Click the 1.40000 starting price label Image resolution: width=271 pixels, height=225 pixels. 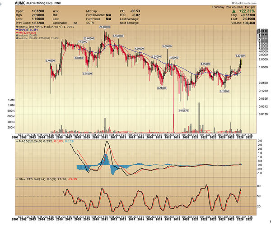[x=50, y=61]
